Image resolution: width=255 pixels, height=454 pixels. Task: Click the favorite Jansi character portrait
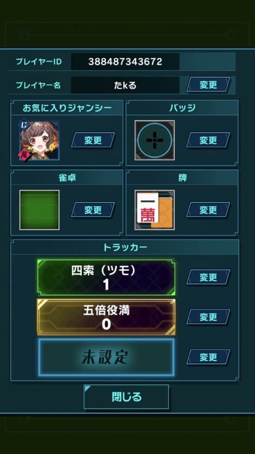point(39,141)
